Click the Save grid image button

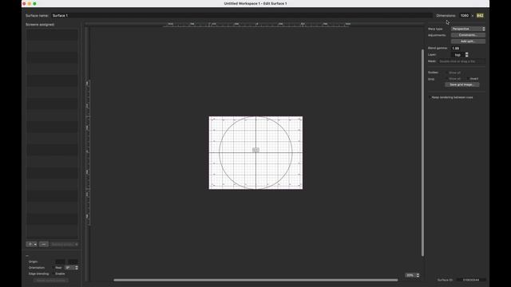point(461,85)
